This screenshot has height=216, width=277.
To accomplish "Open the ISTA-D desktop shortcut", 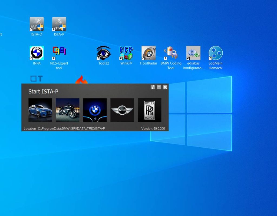I will click(x=37, y=26).
